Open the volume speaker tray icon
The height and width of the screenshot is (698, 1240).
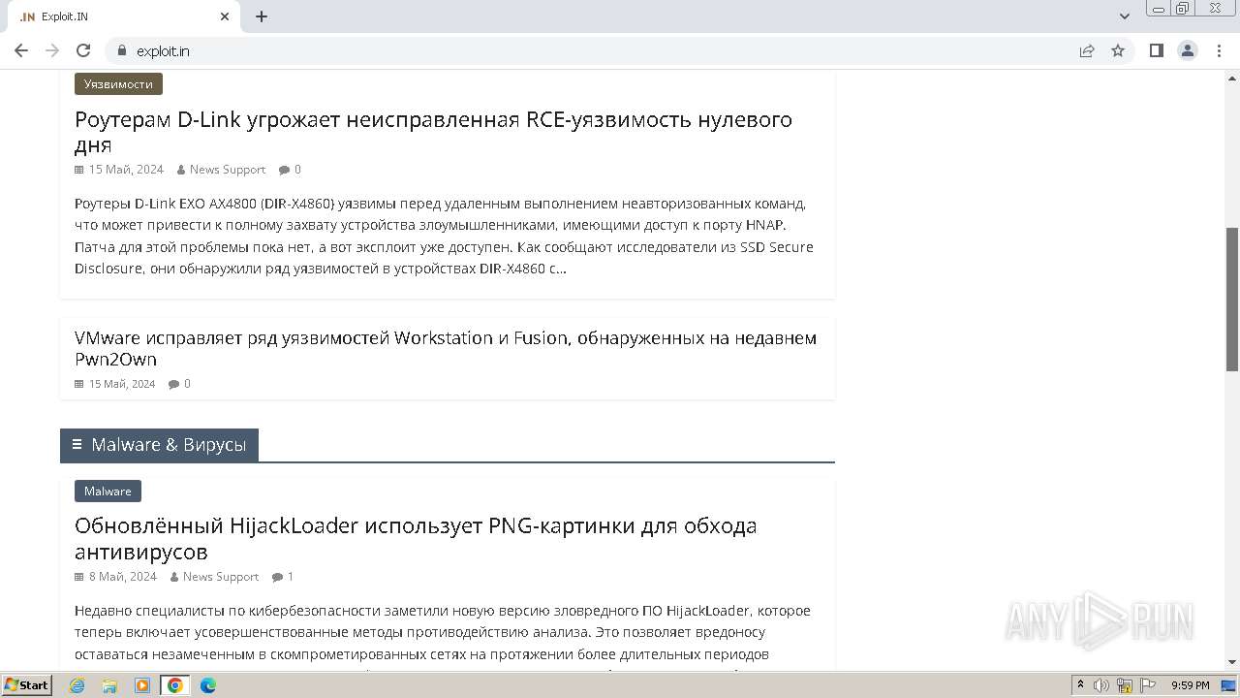click(1101, 685)
